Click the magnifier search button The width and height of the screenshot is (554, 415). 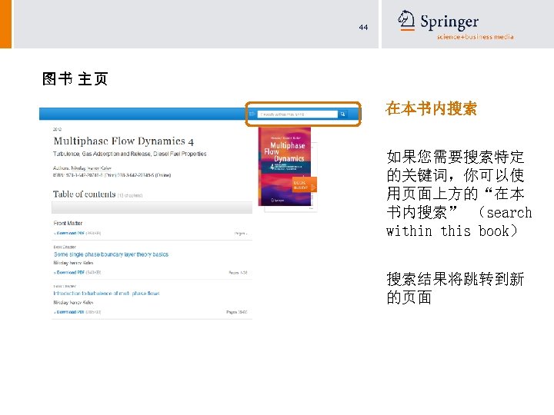[x=342, y=115]
